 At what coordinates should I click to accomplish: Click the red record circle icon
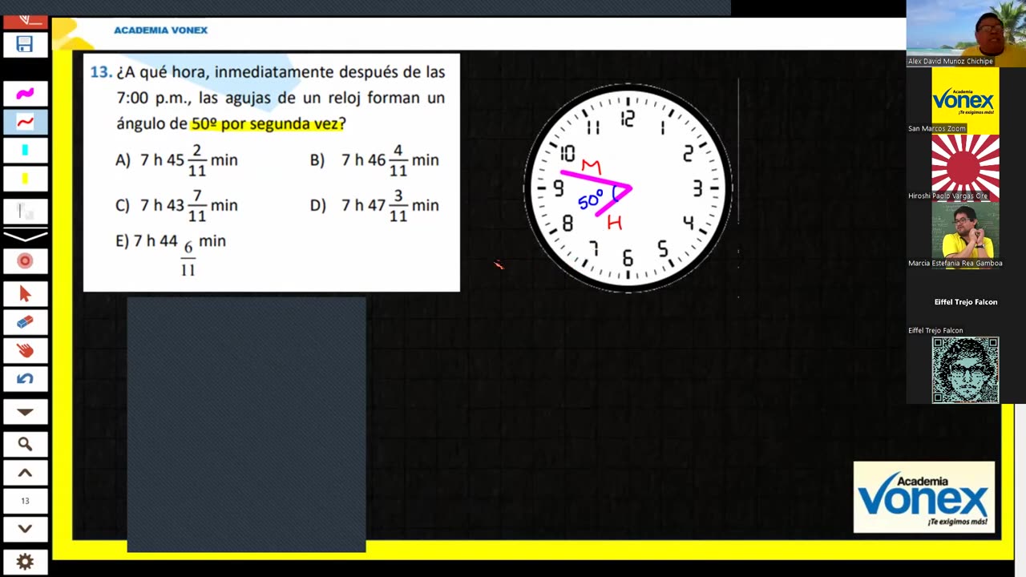[x=25, y=261]
